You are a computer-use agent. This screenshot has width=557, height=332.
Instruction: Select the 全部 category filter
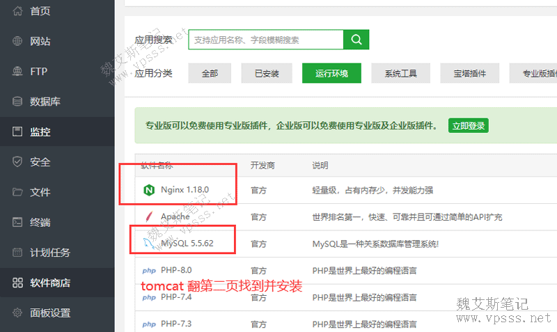pos(210,73)
